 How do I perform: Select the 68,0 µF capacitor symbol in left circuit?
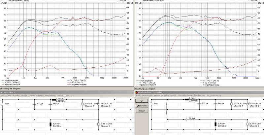[x=50, y=104]
